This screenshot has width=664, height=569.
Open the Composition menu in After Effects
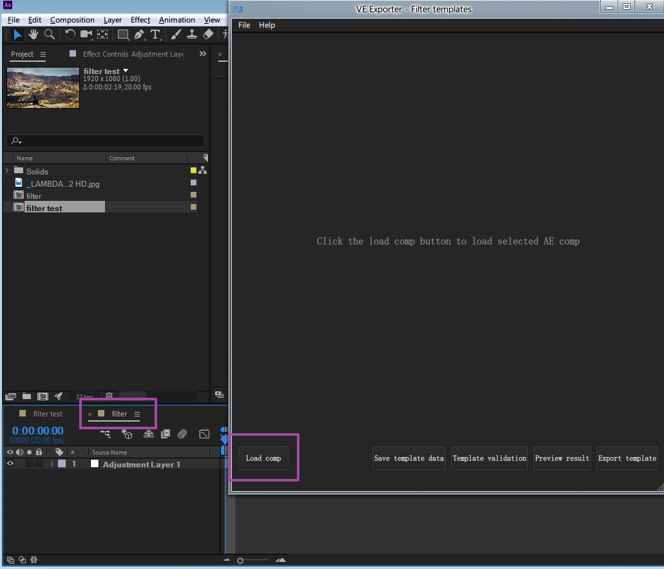72,20
